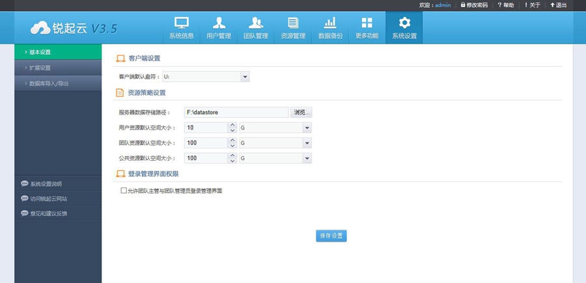Click 资源策略设置 section document icon
The image size is (586, 283).
point(120,92)
